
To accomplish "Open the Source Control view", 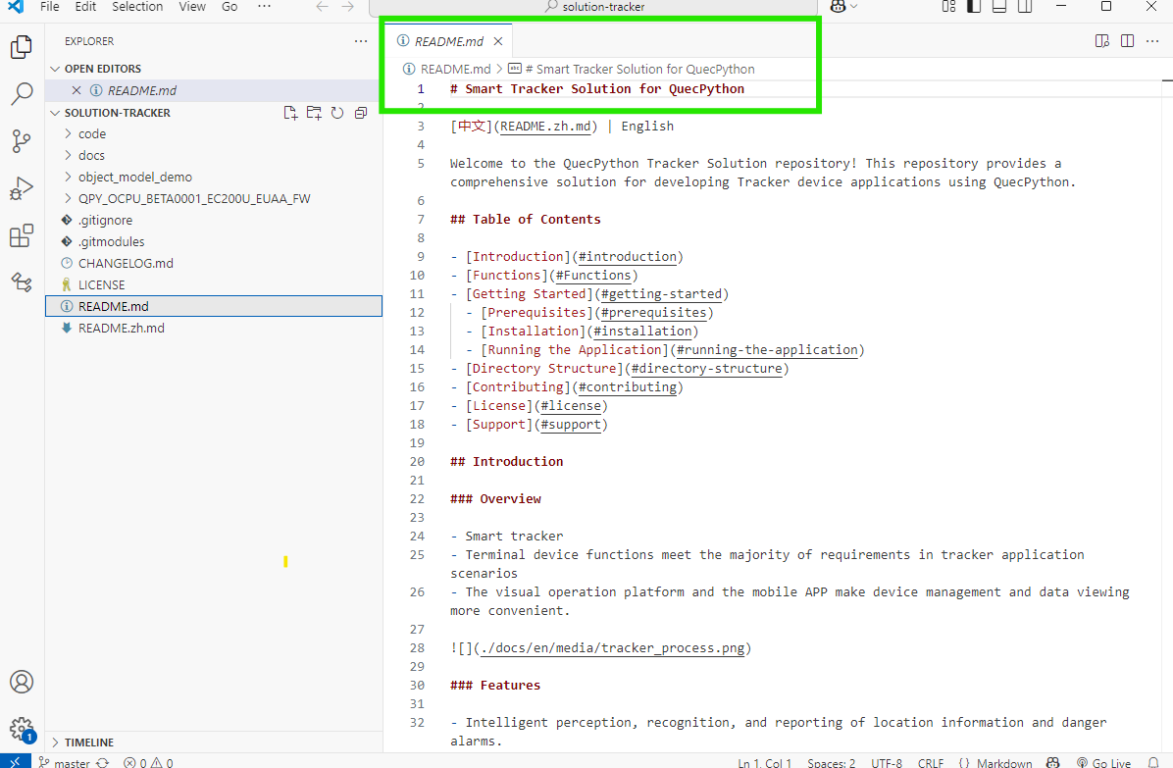I will point(22,141).
